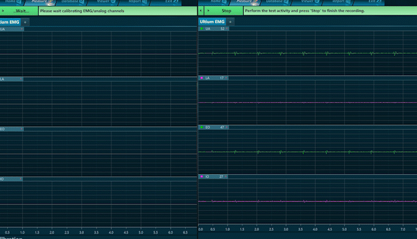Toggle the green EO channel indicator
417x239 pixels.
pyautogui.click(x=202, y=128)
